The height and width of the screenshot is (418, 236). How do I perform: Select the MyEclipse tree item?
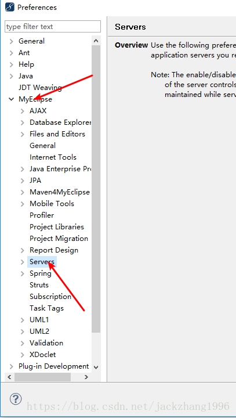click(x=35, y=99)
